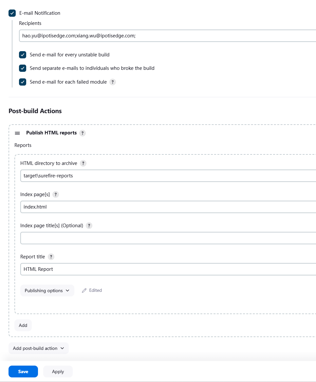This screenshot has height=382, width=316.
Task: Uncheck the E-mail Notification checkbox
Action: (12, 13)
